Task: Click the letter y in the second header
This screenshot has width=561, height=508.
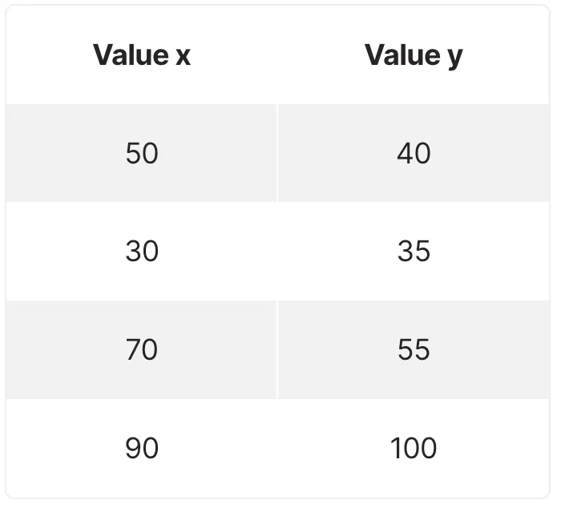Action: tap(454, 58)
